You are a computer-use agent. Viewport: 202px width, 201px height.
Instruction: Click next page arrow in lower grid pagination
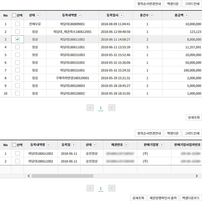coord(112,188)
